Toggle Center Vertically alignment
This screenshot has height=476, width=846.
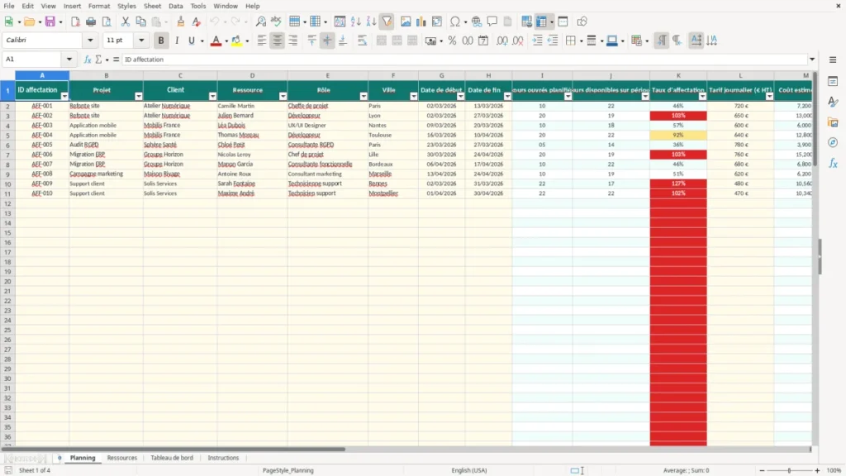pyautogui.click(x=327, y=40)
